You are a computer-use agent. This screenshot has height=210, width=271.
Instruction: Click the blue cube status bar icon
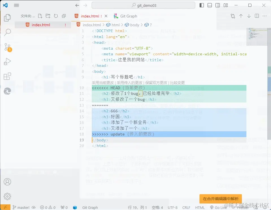point(75,207)
